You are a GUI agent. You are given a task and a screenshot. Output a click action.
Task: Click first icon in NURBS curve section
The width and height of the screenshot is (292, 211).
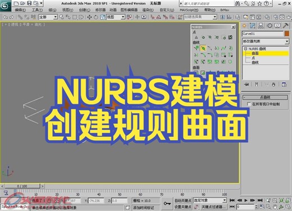[196, 48]
